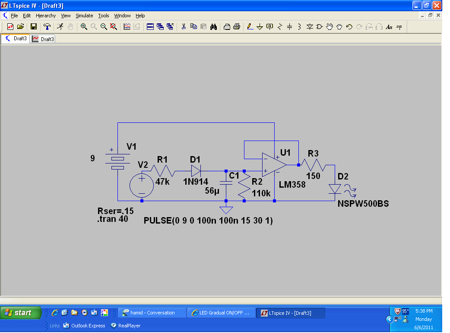Viewport: 450px width, 333px height.
Task: Select the Place Text Aa tool
Action: click(x=389, y=27)
